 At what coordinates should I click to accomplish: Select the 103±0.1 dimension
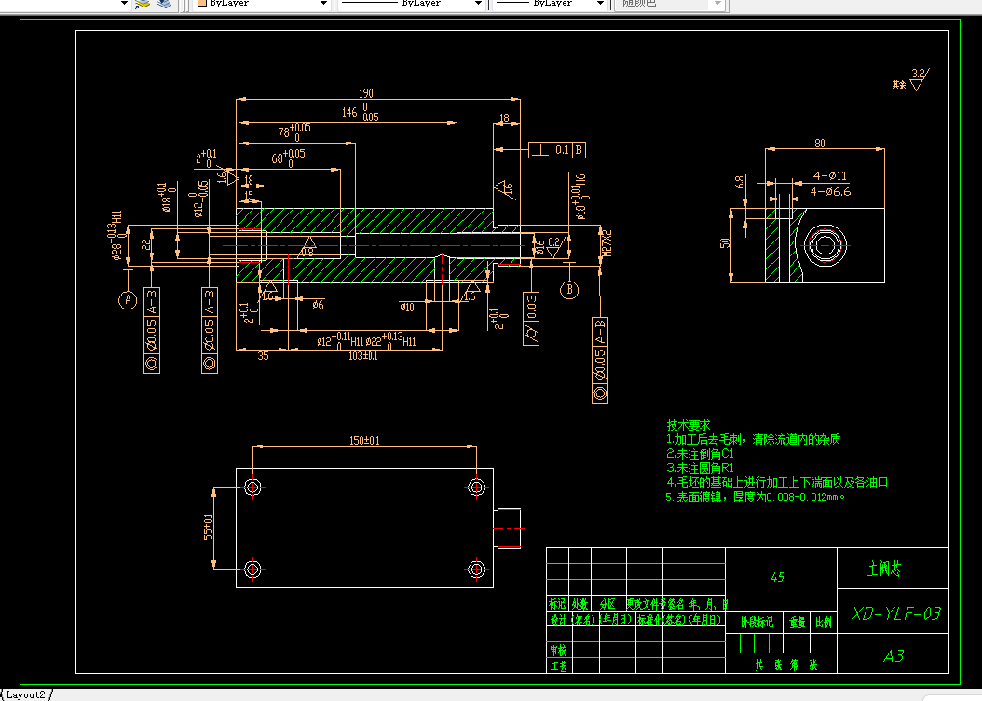[x=363, y=356]
